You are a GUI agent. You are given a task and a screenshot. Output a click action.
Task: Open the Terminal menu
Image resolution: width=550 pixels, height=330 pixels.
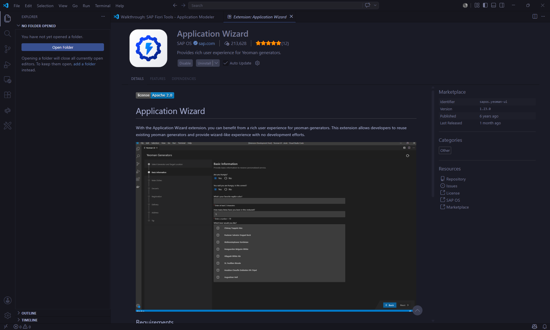pos(103,5)
